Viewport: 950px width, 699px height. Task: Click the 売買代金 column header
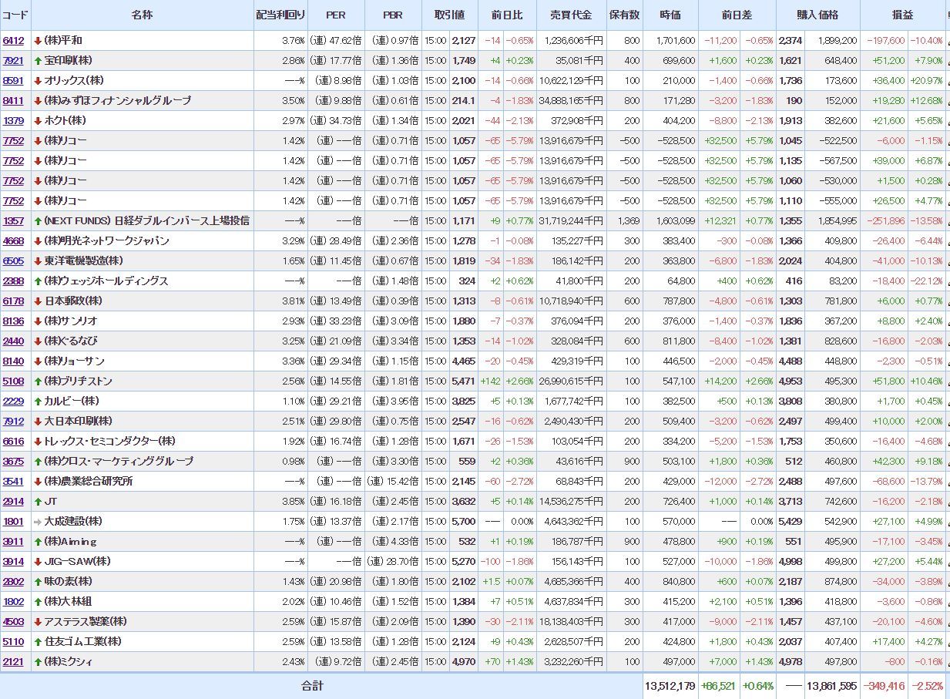[571, 15]
